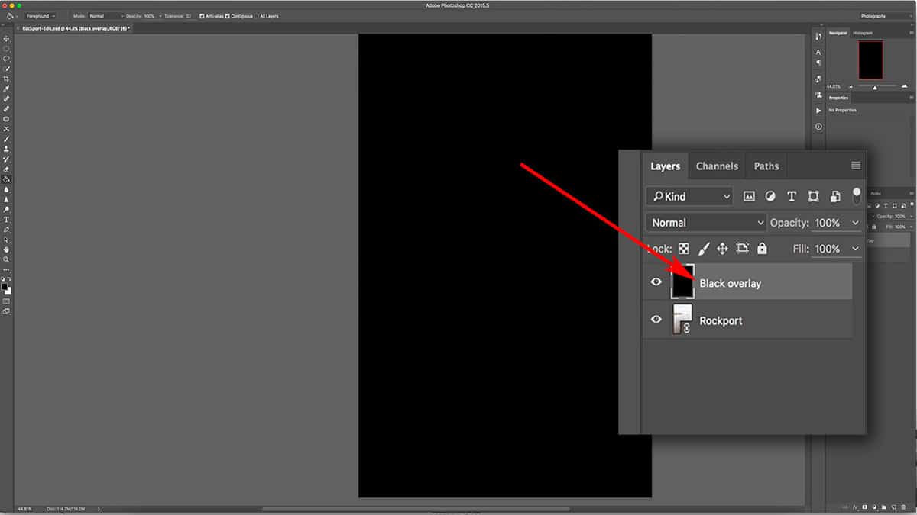
Task: Select the Lasso tool
Action: coord(6,57)
